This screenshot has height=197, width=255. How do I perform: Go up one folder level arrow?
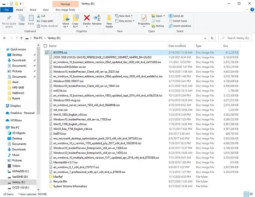click(x=21, y=38)
